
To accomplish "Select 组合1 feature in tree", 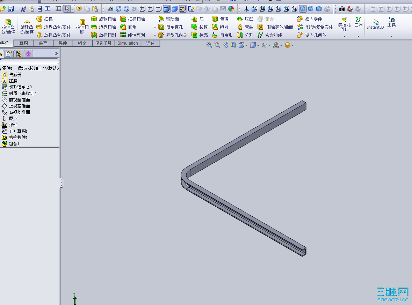I will 10,143.
